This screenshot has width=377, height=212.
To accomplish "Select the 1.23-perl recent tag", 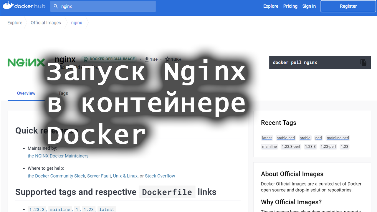I will tap(328, 146).
